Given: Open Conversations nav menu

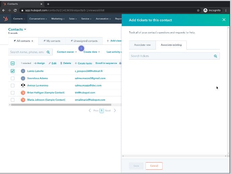Looking at the screenshot, I should point(38,19).
